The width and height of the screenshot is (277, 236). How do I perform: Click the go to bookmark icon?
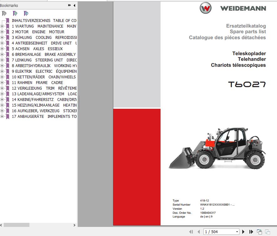point(26,13)
